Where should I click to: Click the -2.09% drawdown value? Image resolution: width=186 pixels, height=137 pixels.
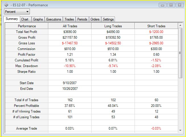click(156, 66)
